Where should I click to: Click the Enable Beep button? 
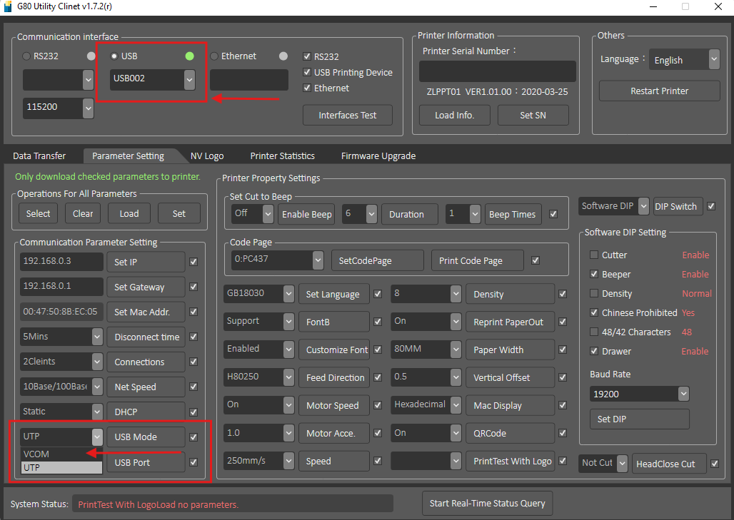tap(306, 214)
